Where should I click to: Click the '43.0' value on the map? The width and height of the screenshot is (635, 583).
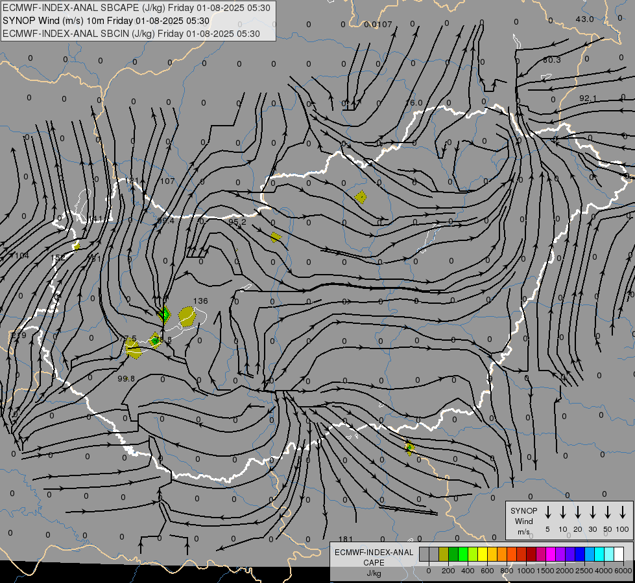click(x=584, y=19)
